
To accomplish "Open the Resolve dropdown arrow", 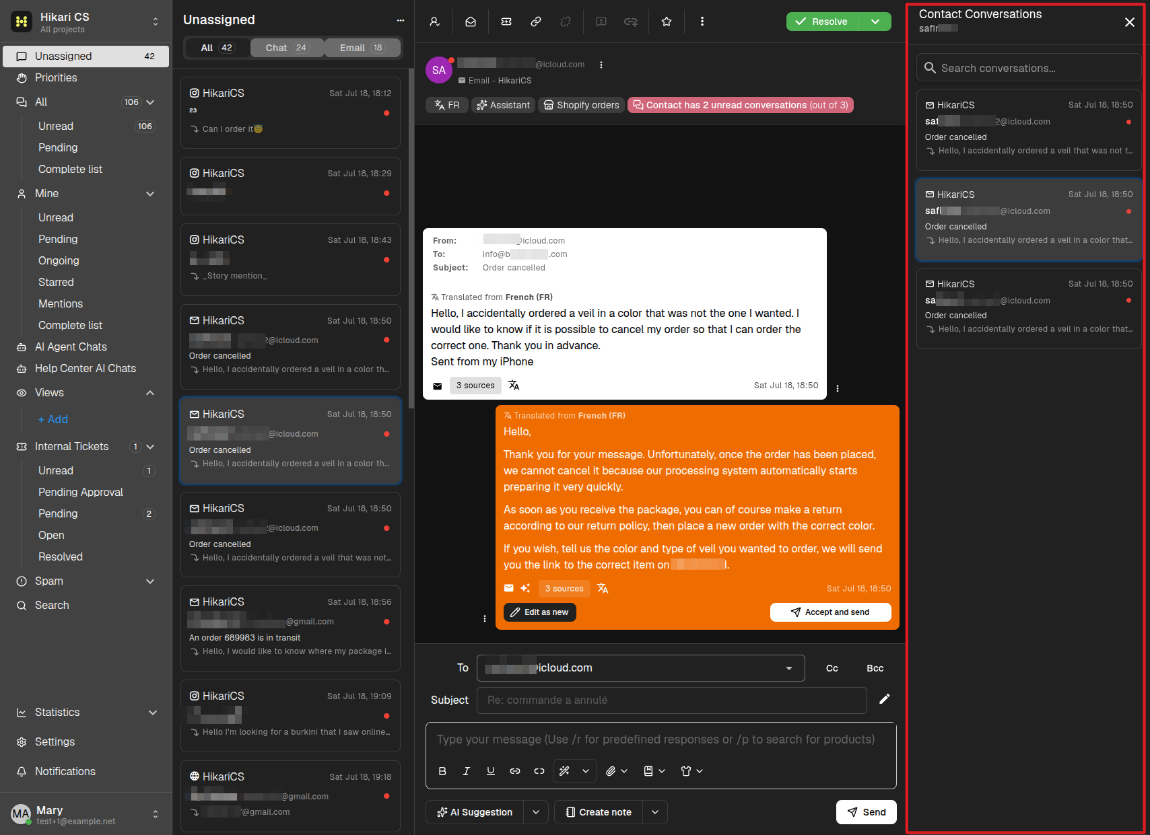I will [x=875, y=22].
